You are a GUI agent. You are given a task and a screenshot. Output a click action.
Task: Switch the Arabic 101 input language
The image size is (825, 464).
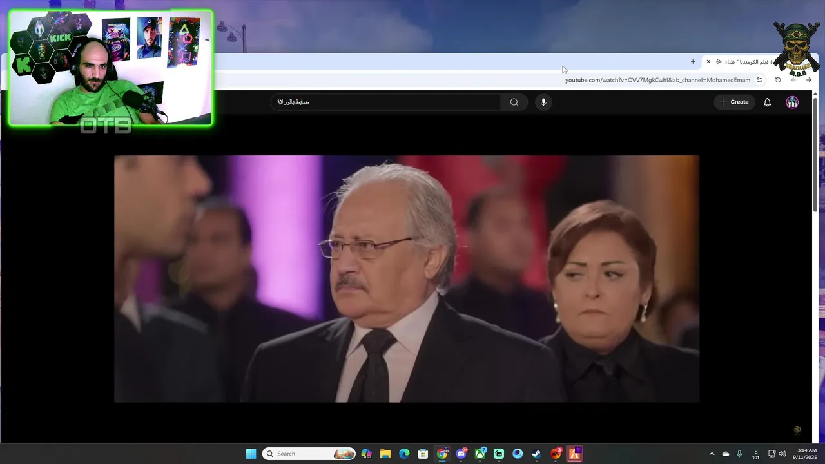pyautogui.click(x=755, y=454)
